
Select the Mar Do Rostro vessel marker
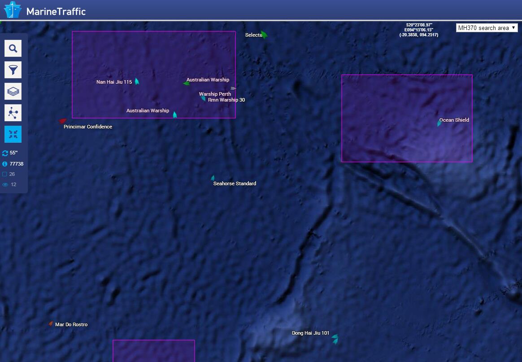(x=51, y=324)
